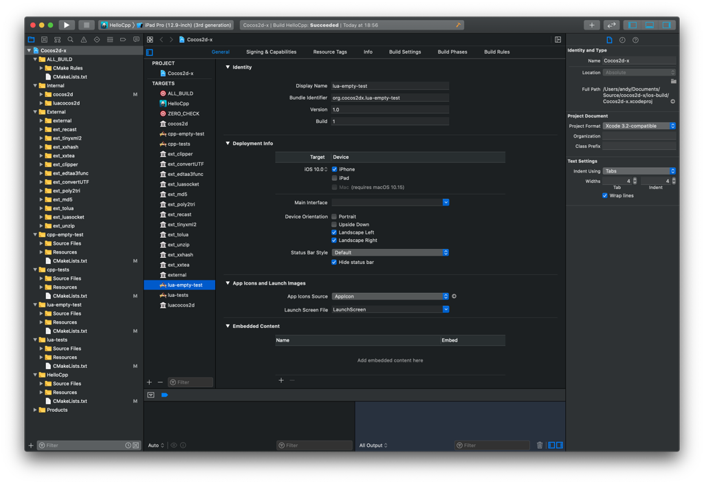
Task: Toggle the right inspector panel button
Action: tap(665, 25)
